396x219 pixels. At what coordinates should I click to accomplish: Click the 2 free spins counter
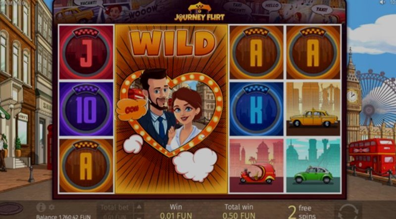[x=302, y=212]
